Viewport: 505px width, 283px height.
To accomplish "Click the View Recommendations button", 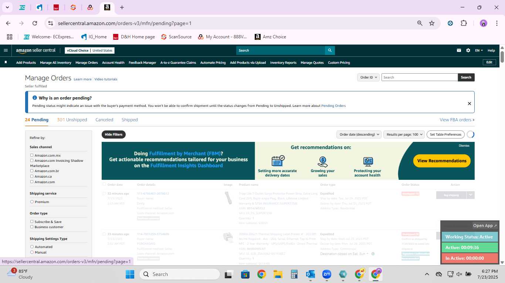I will click(442, 161).
